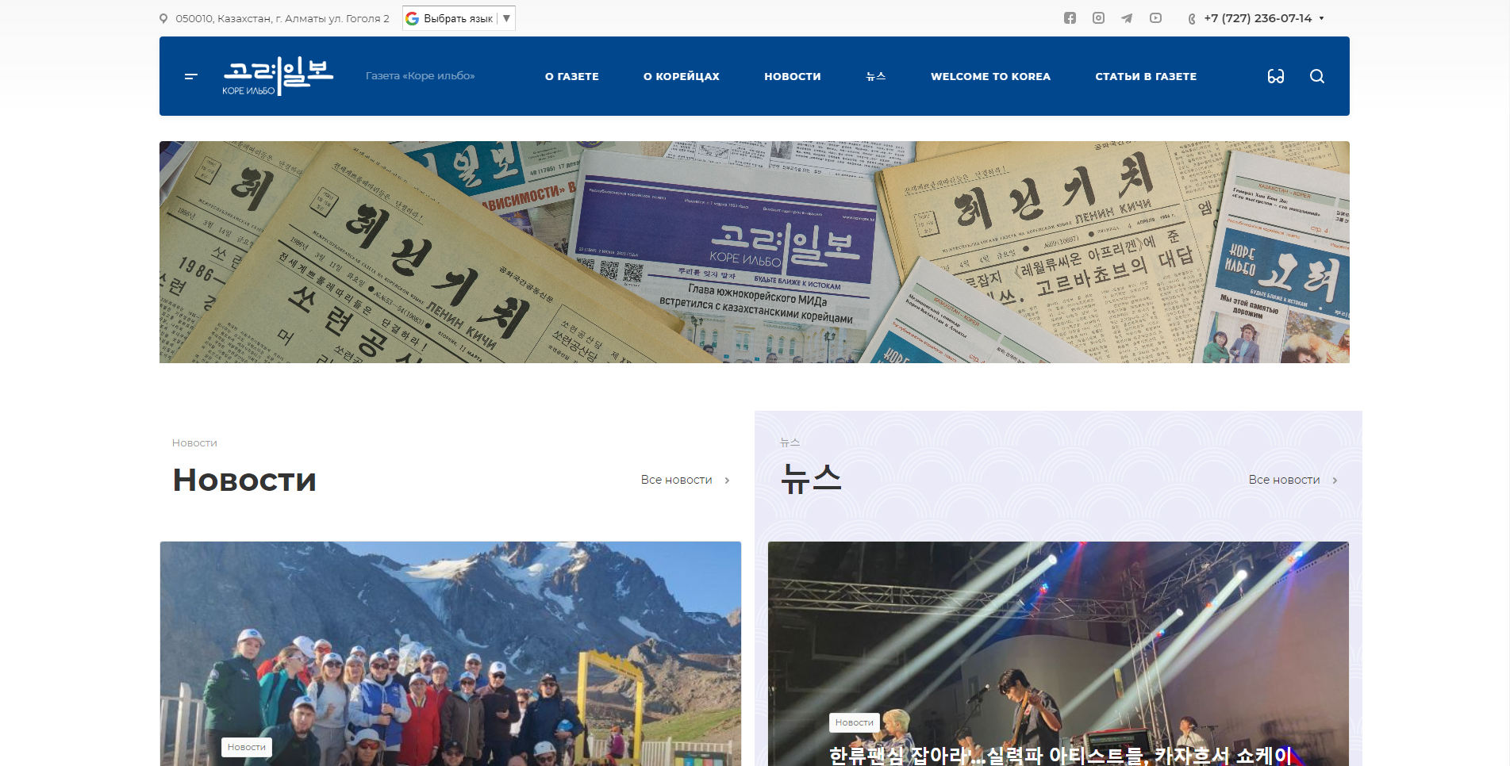Open the Выбрать язык language dropdown
The width and height of the screenshot is (1510, 766).
pyautogui.click(x=459, y=18)
